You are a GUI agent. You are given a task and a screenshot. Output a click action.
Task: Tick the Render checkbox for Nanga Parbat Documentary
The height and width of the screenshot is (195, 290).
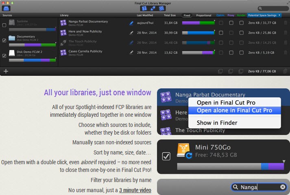point(241,23)
